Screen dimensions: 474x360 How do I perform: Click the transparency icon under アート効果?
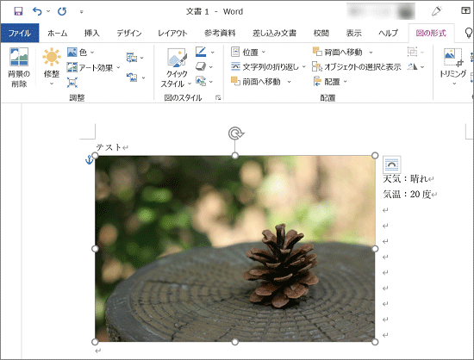pos(72,83)
